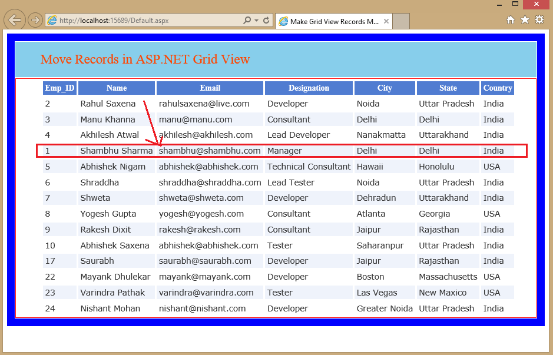Click Emp_ID 24 cell

point(59,308)
